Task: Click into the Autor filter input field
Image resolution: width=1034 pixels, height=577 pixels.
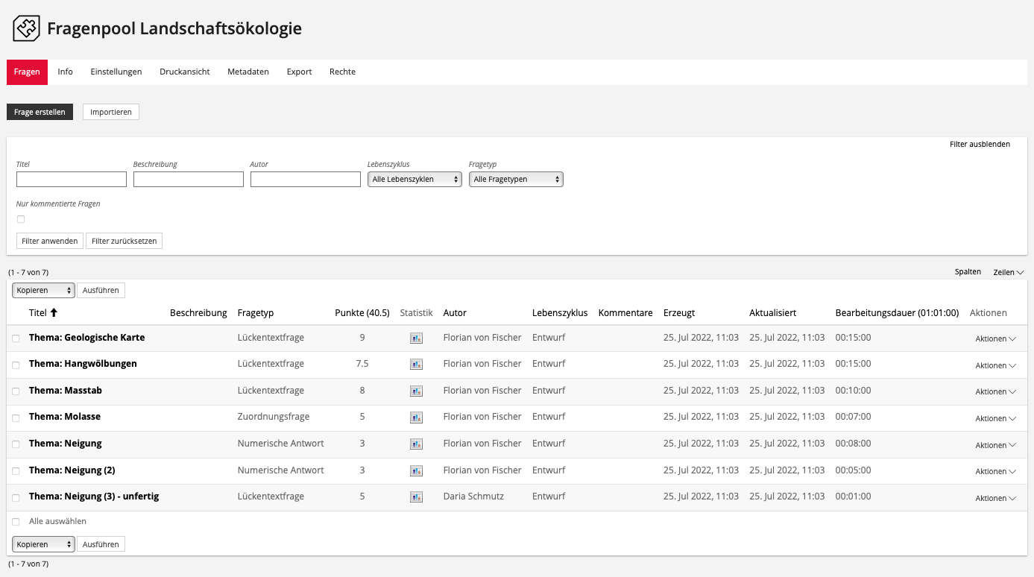Action: point(306,180)
